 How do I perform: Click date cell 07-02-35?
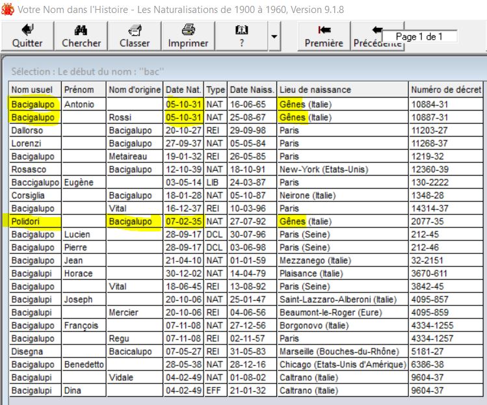(x=183, y=222)
